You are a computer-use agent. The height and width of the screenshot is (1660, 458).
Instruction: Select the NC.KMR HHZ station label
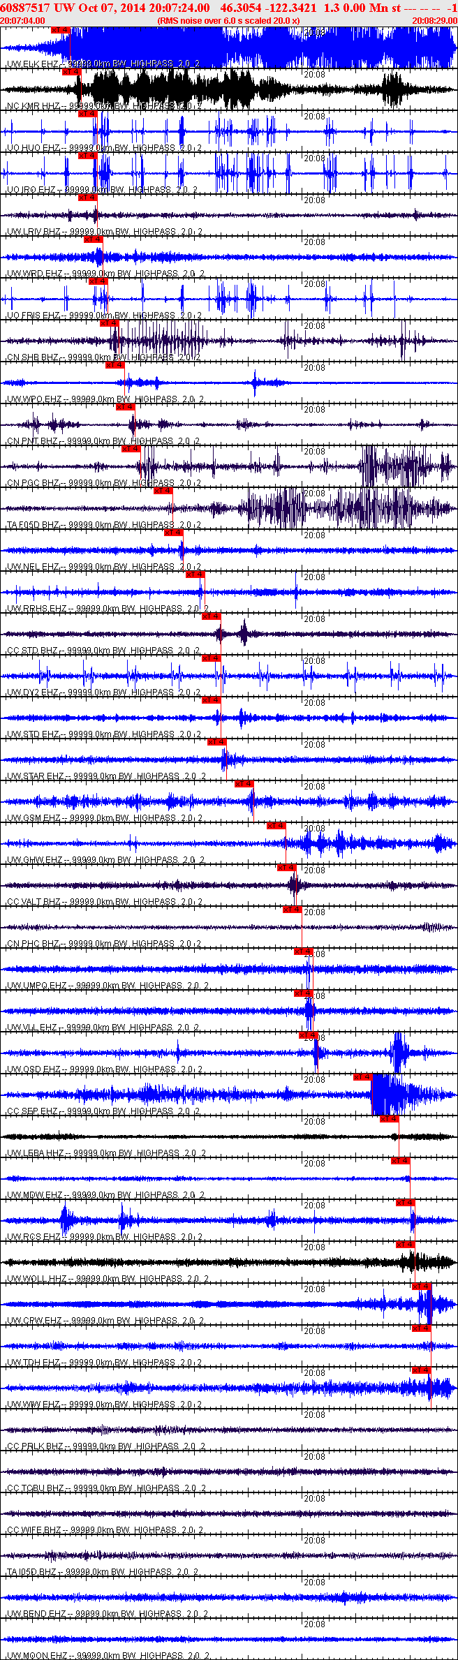coord(34,105)
